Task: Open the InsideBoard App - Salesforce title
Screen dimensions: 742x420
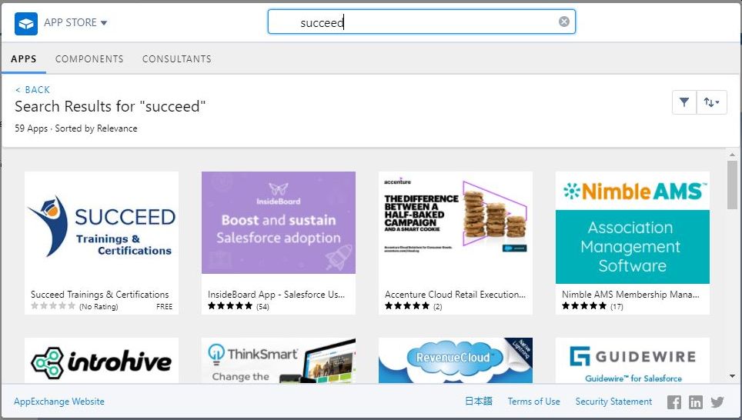Action: pyautogui.click(x=276, y=294)
